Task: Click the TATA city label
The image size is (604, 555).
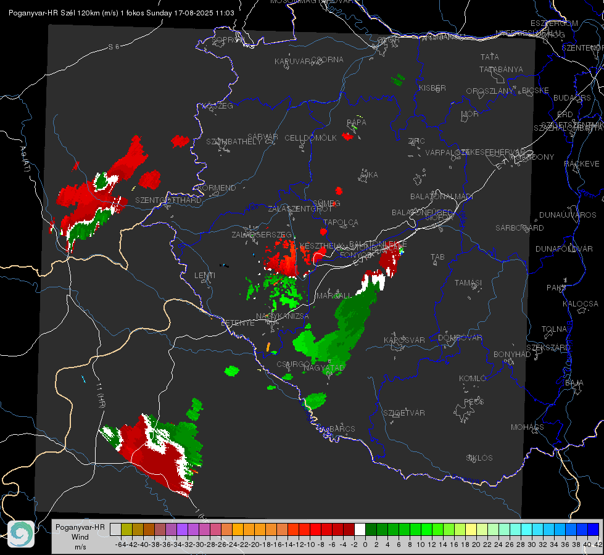Action: point(490,57)
